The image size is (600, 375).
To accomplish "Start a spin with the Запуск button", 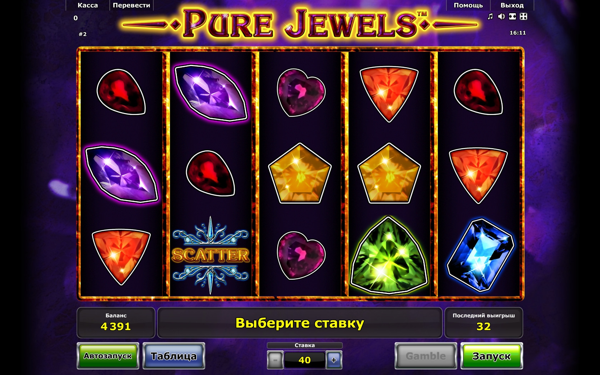I will (492, 356).
